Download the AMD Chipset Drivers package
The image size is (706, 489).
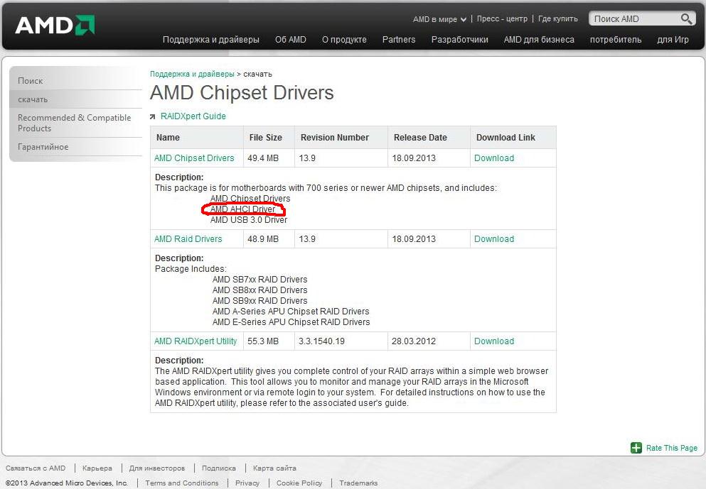(x=493, y=158)
